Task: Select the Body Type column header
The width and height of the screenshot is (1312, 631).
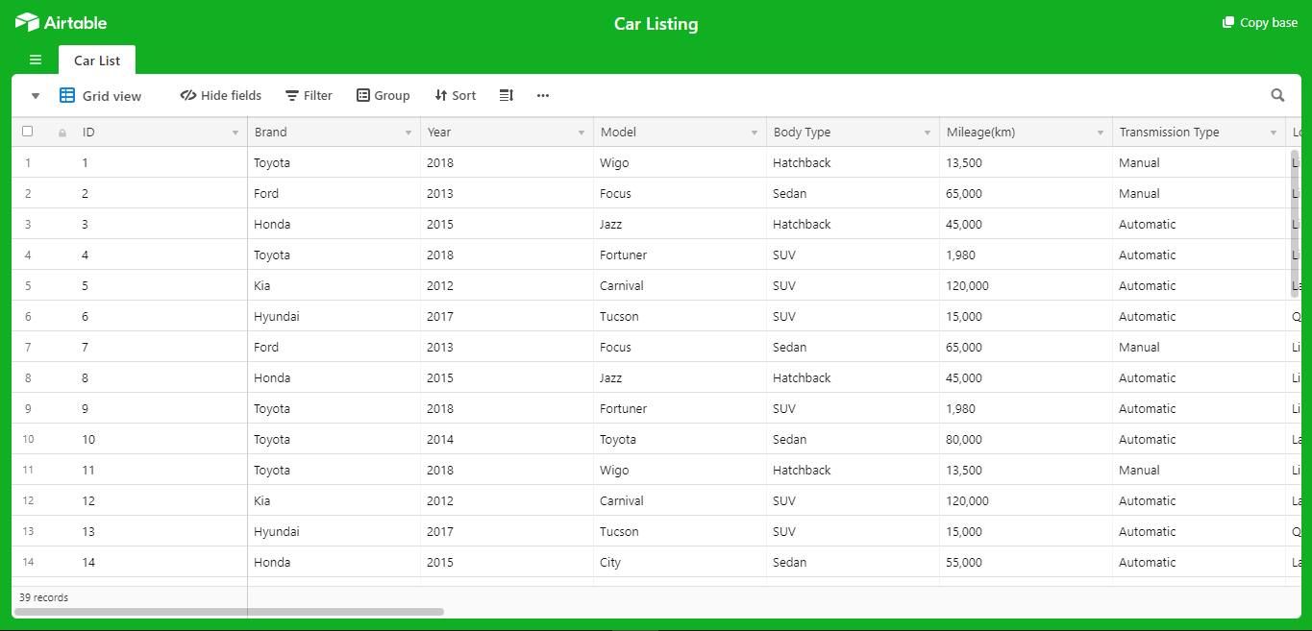Action: coord(854,133)
